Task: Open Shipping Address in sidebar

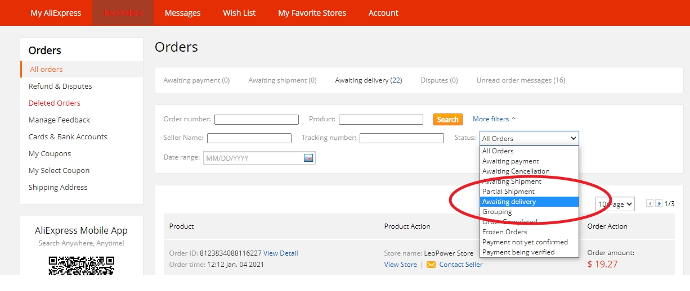Action: pyautogui.click(x=58, y=187)
